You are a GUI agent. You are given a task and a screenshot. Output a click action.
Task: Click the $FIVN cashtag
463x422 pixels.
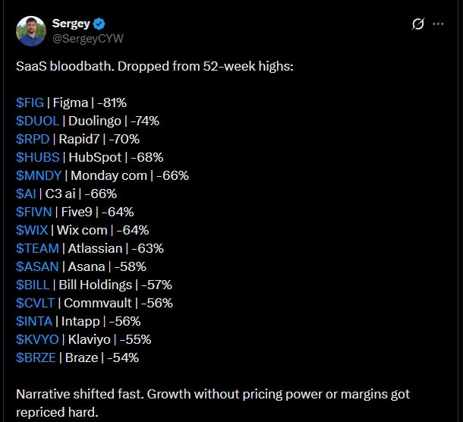(x=33, y=212)
